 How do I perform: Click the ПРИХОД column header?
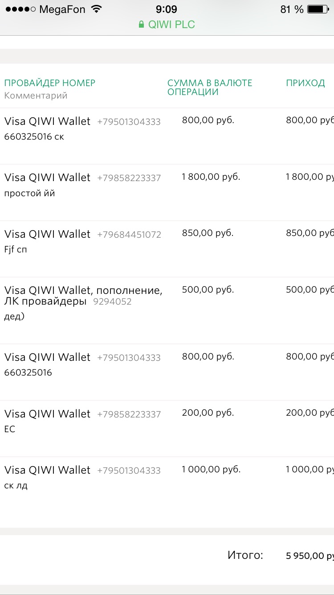(x=305, y=83)
